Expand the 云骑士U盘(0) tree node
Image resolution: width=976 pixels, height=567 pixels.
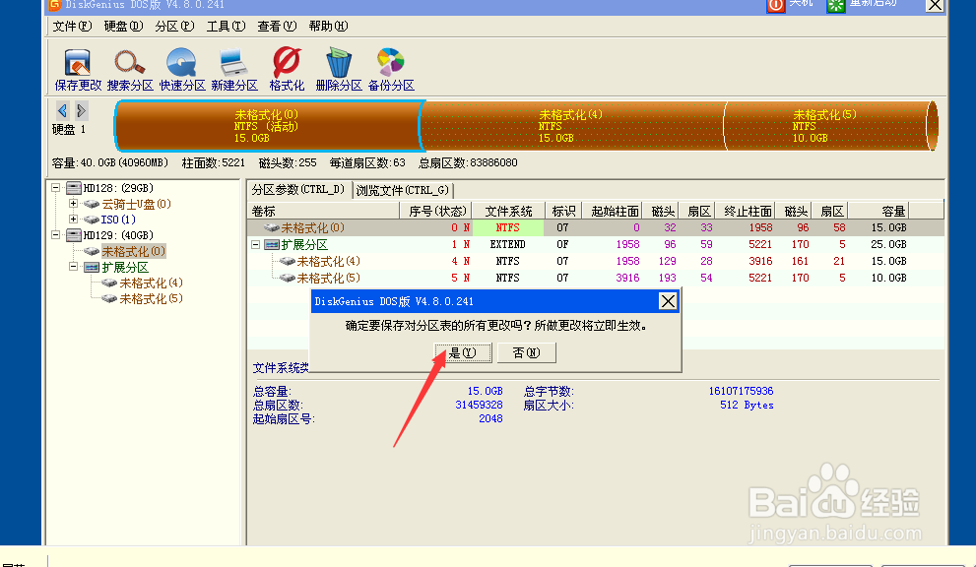[73, 204]
